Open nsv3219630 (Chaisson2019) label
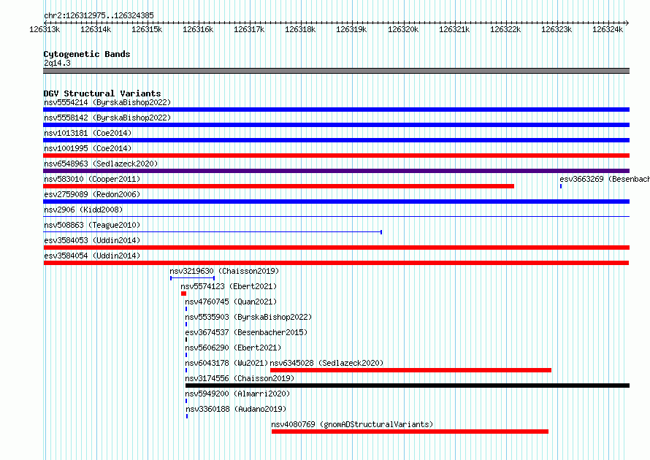650x460 pixels. tap(224, 271)
